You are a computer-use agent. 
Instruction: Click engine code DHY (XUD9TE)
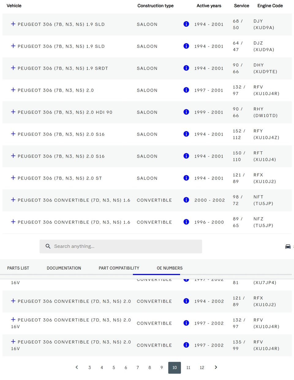[x=265, y=68]
